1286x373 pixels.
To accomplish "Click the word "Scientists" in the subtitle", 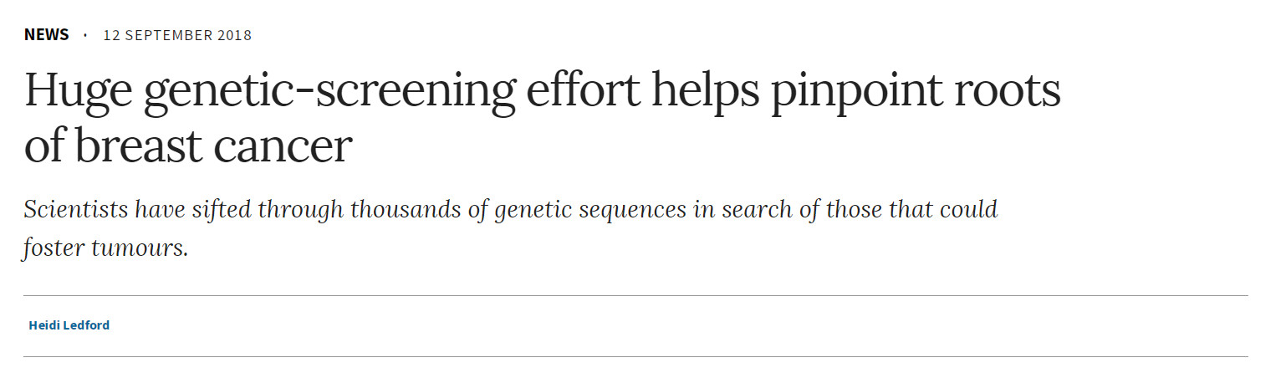I will 74,209.
